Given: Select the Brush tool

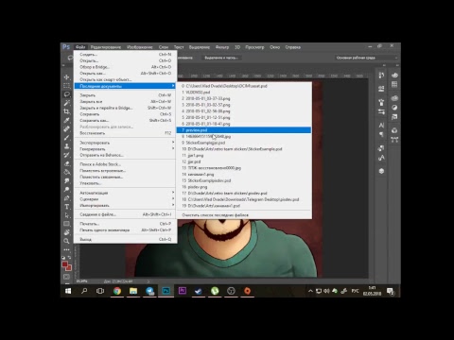Looking at the screenshot, I should tap(66, 138).
